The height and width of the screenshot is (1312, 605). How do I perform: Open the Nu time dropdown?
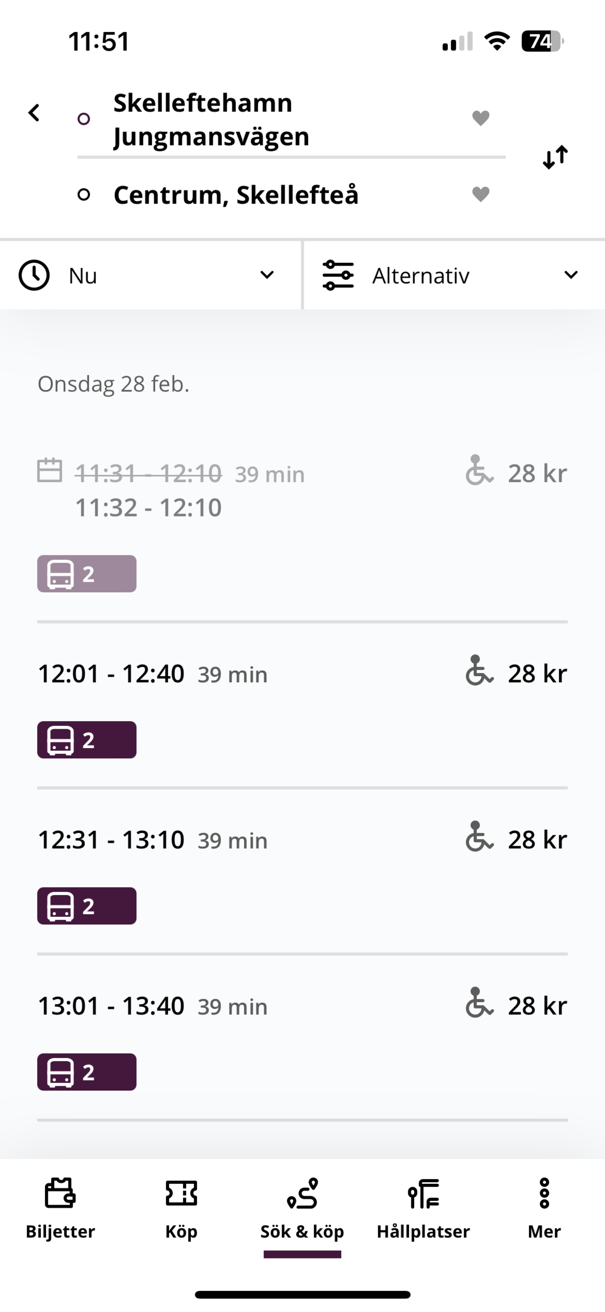pyautogui.click(x=150, y=275)
